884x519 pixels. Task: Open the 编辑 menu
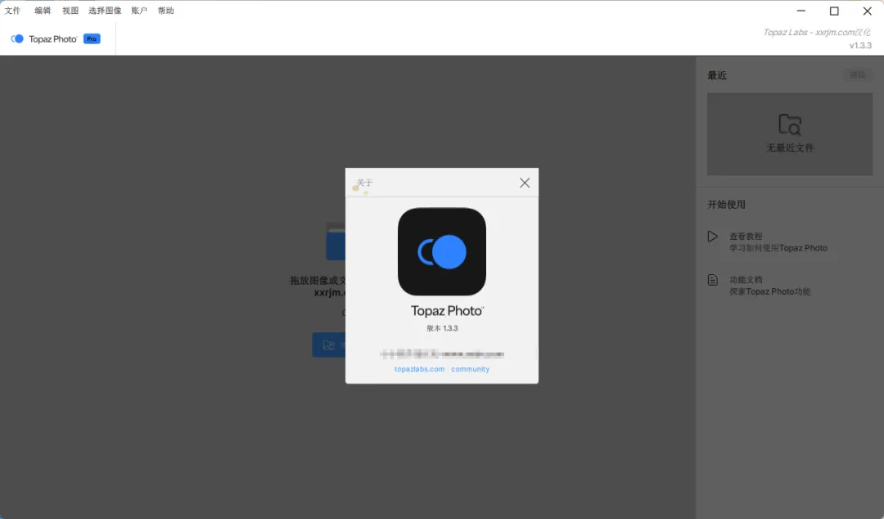(x=43, y=11)
